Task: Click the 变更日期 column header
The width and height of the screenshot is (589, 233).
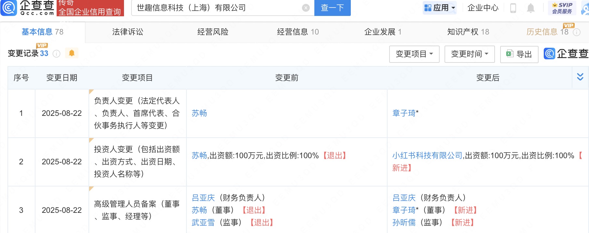Action: [62, 78]
